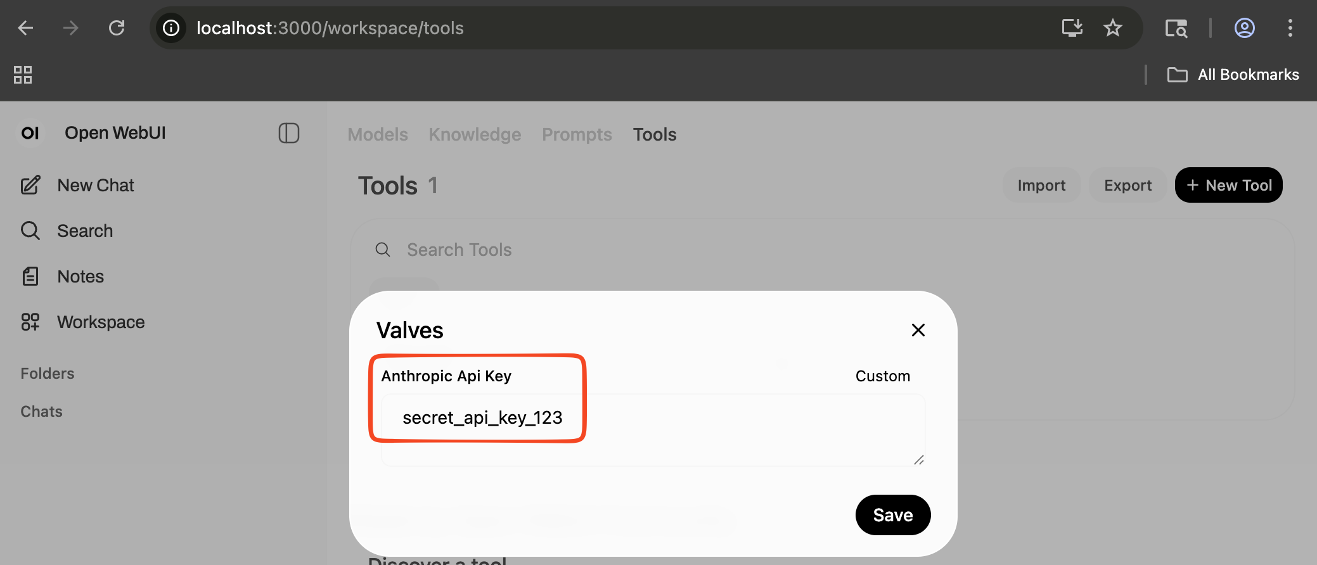The width and height of the screenshot is (1317, 565).
Task: Switch to the Prompts tab
Action: [577, 135]
